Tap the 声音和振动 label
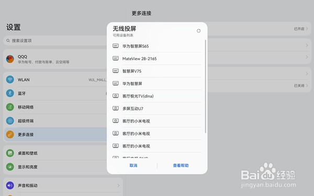The image size is (314, 196). (x=28, y=186)
